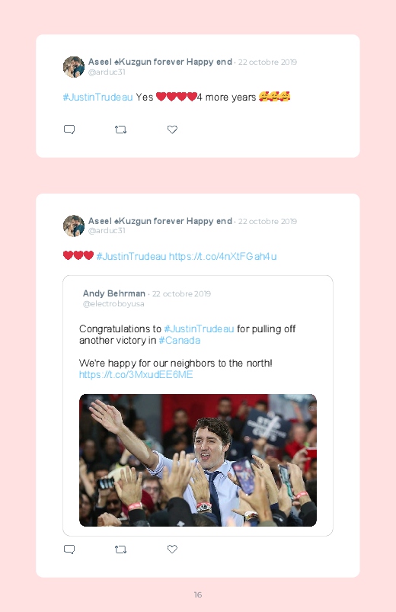The height and width of the screenshot is (612, 396).
Task: Open the #Canada hashtag
Action: tap(180, 341)
